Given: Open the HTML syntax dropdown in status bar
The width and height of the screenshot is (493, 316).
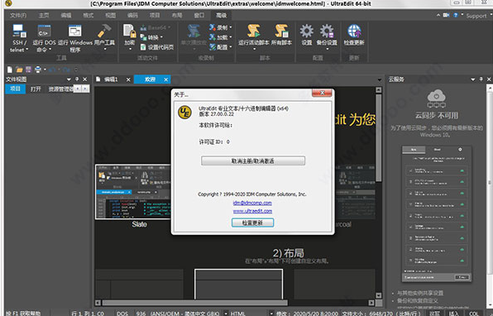Looking at the screenshot, I should point(271,314).
